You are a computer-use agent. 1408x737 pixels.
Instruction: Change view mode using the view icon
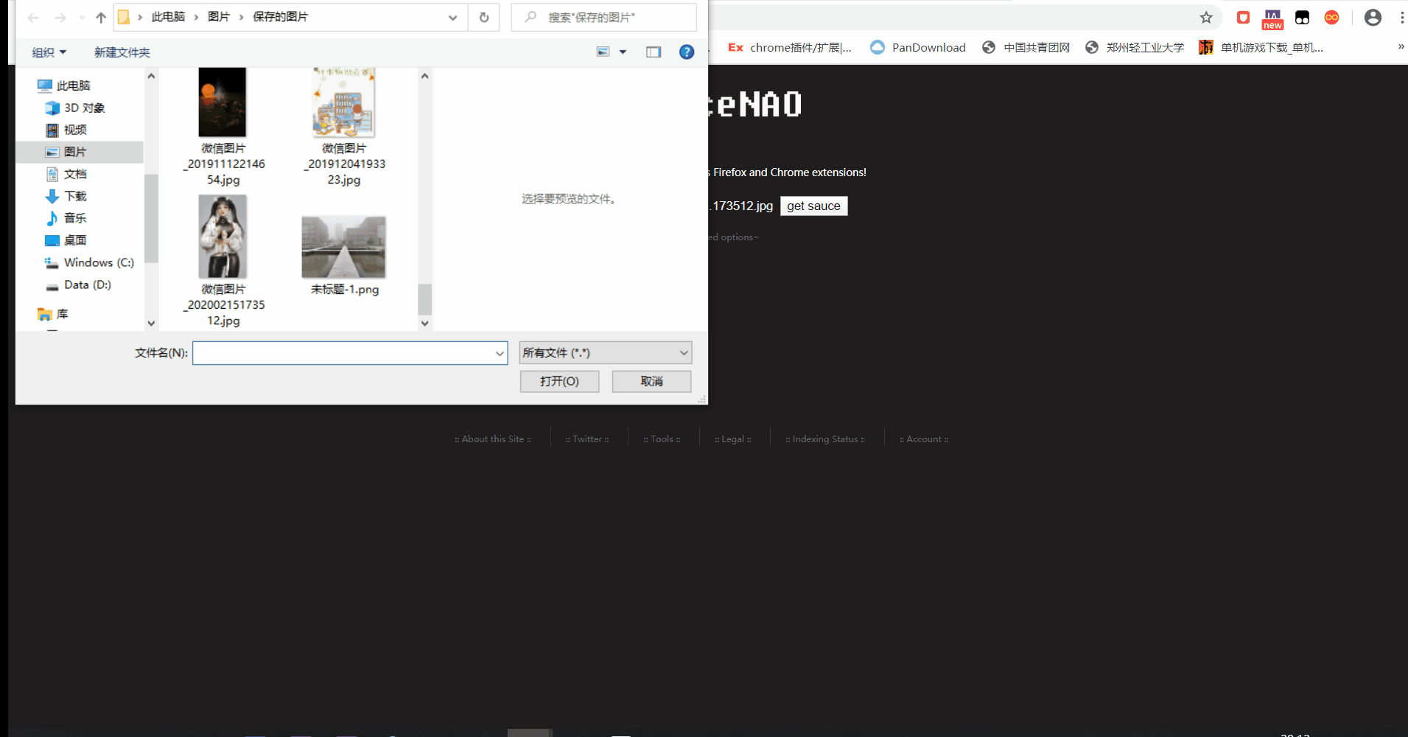pos(603,52)
